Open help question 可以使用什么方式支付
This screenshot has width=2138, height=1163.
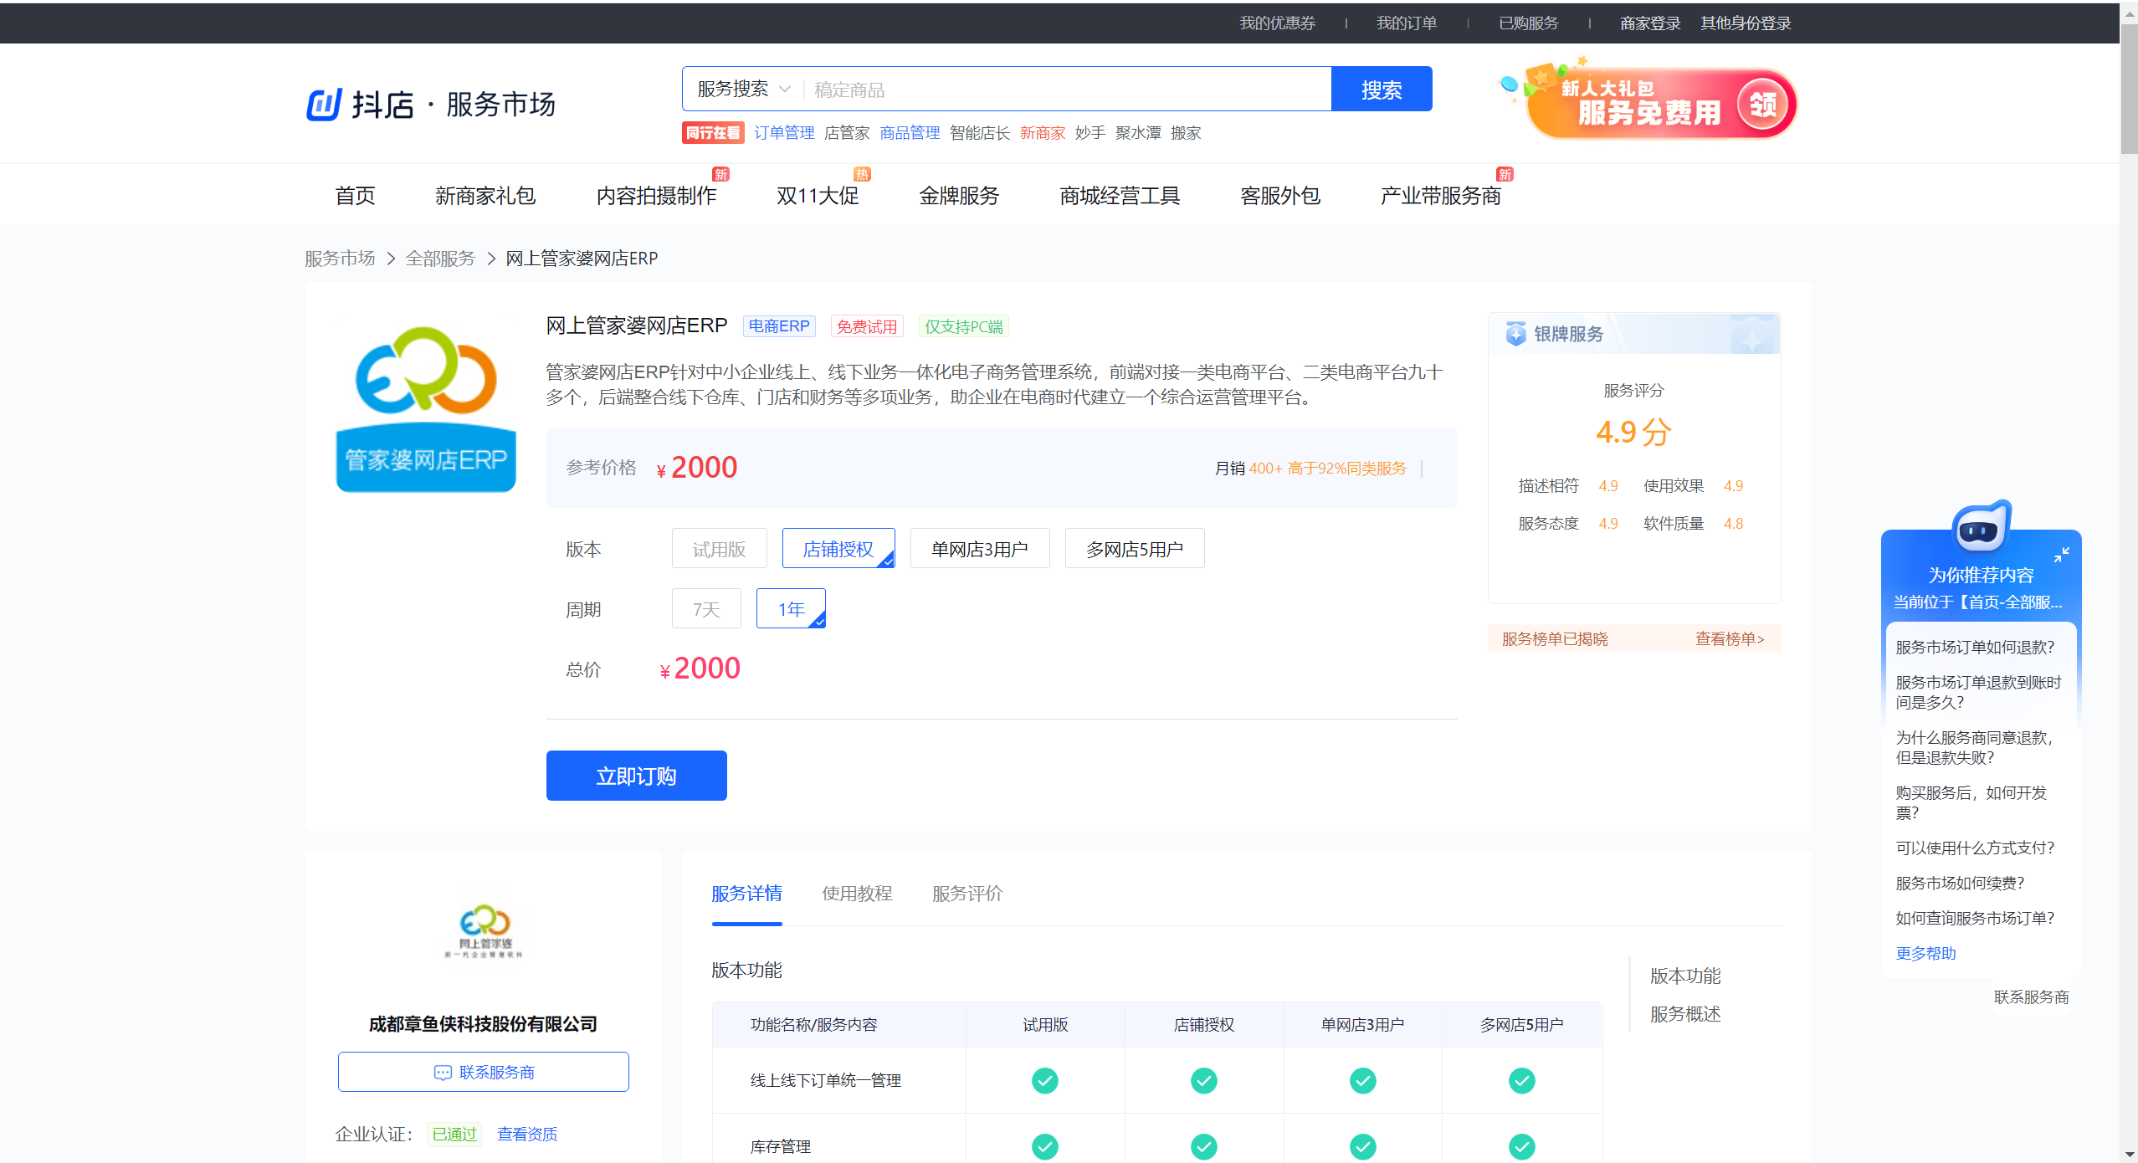click(x=1975, y=848)
